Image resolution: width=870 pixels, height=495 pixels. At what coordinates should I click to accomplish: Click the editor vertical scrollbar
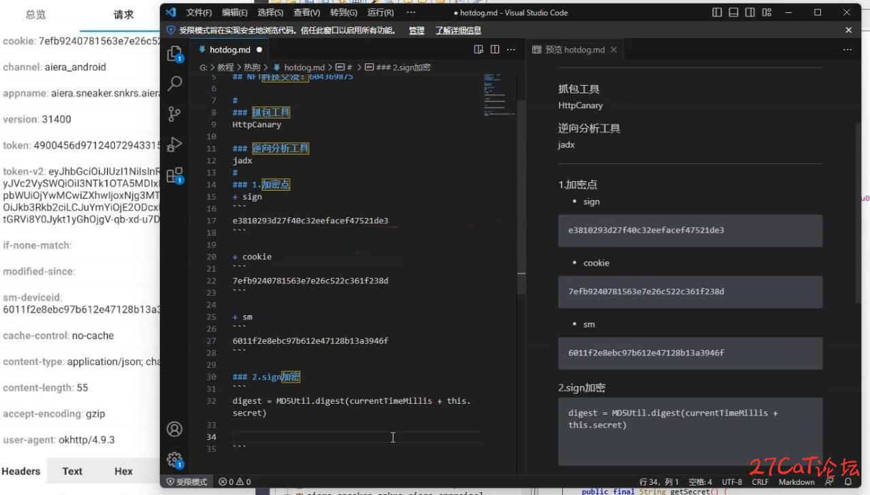coord(521,198)
